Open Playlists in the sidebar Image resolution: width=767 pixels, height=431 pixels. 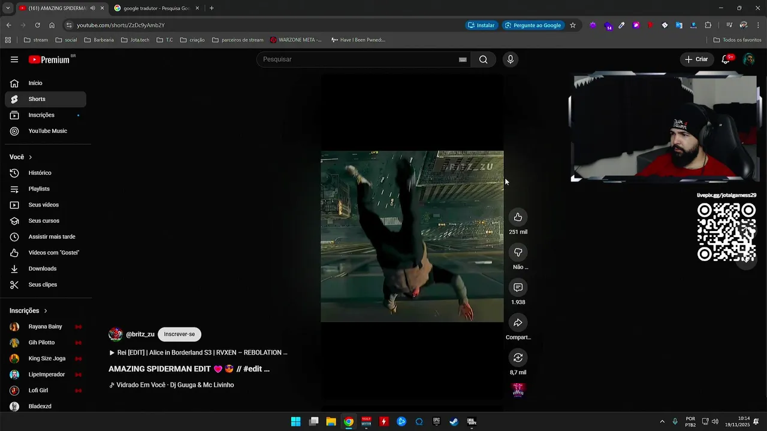[46, 189]
